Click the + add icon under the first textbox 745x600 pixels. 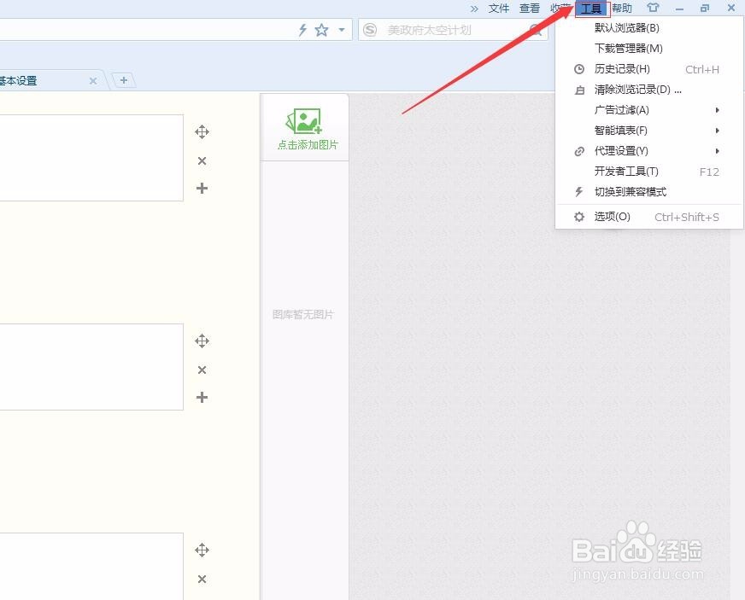[202, 189]
